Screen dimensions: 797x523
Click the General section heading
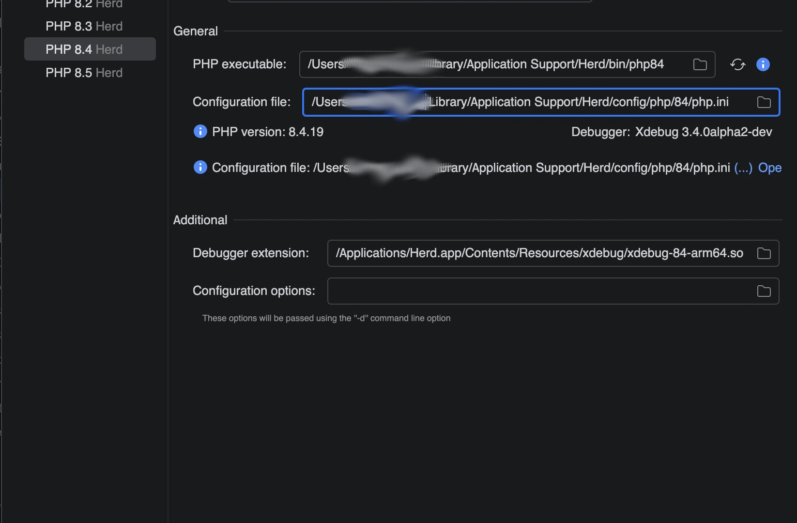196,31
